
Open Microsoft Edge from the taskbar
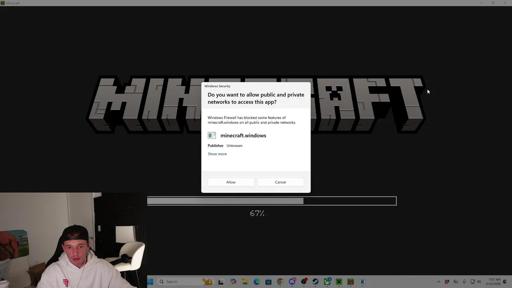[x=257, y=282]
